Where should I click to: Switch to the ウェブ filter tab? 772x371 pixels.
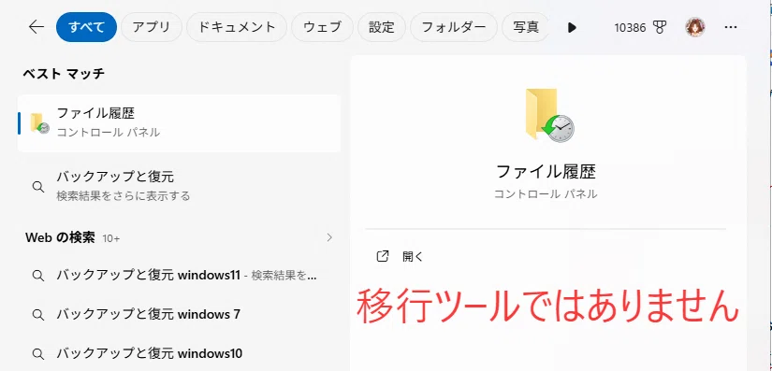pyautogui.click(x=323, y=27)
